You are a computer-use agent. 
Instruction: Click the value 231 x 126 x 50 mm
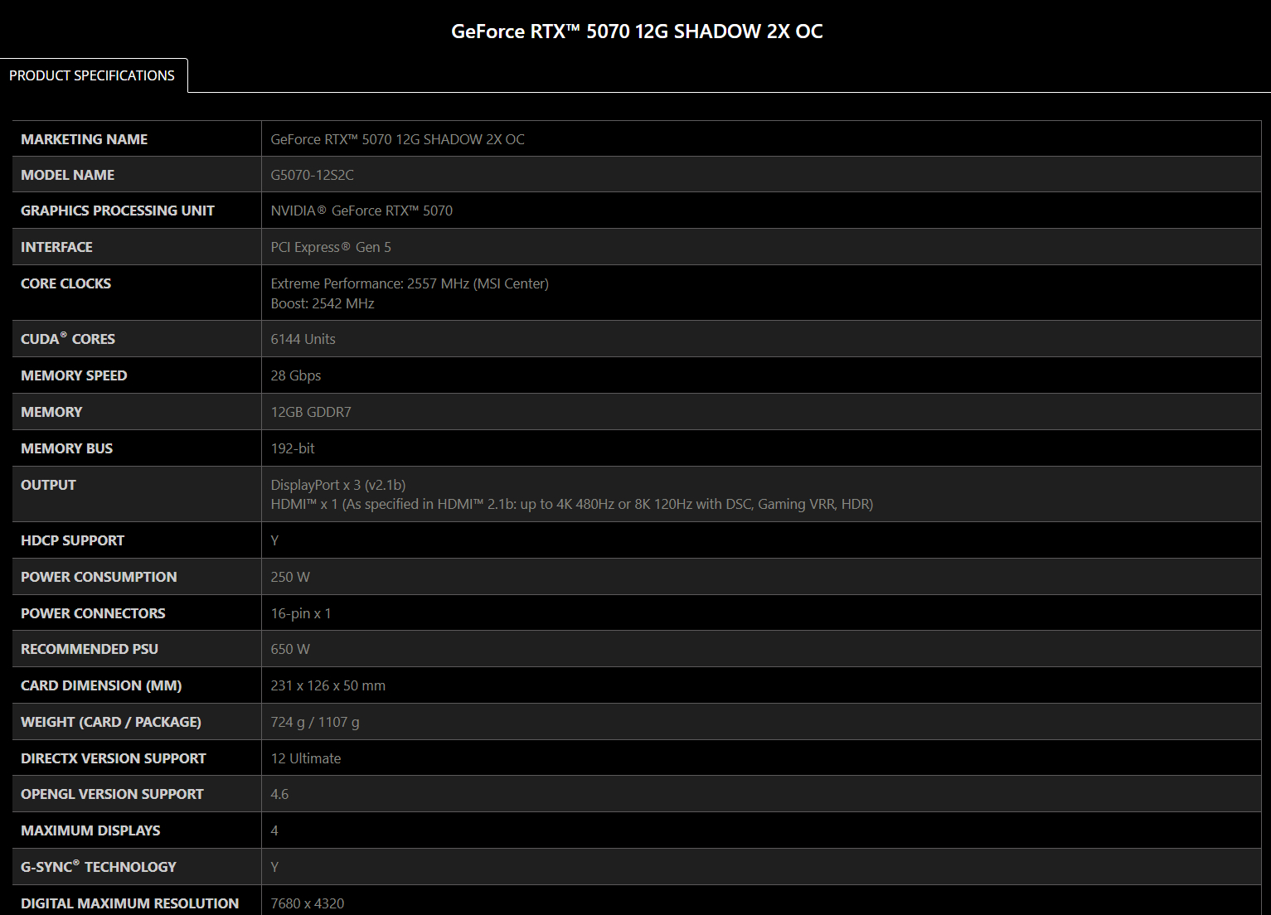tap(328, 685)
